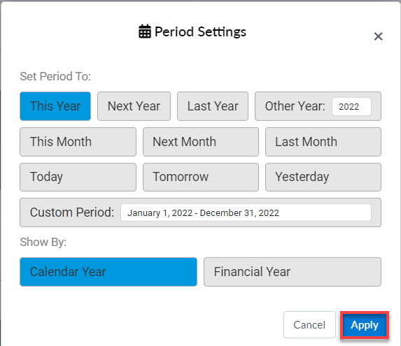The height and width of the screenshot is (346, 401).
Task: Apply the selected period settings
Action: 365,325
